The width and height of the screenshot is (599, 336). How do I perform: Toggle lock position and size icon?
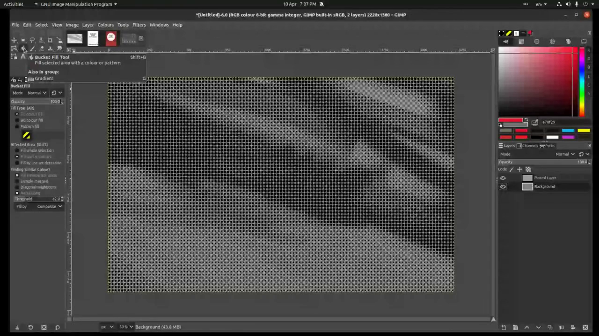(x=519, y=169)
